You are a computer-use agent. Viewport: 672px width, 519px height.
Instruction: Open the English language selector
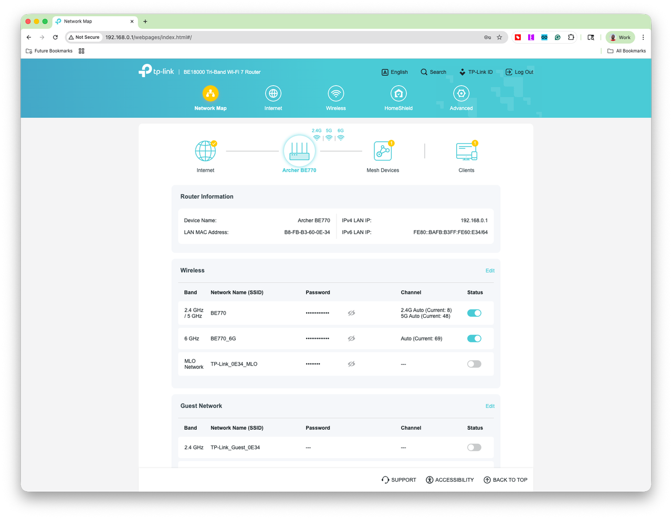(x=395, y=72)
